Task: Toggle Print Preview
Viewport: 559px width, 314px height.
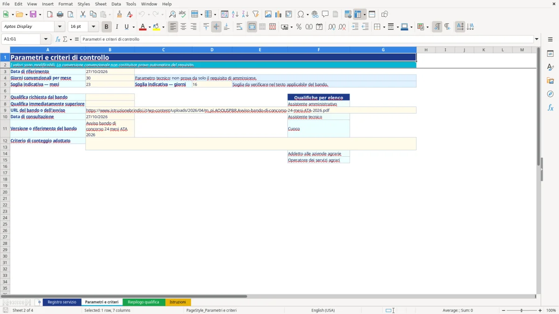Action: coord(70,14)
